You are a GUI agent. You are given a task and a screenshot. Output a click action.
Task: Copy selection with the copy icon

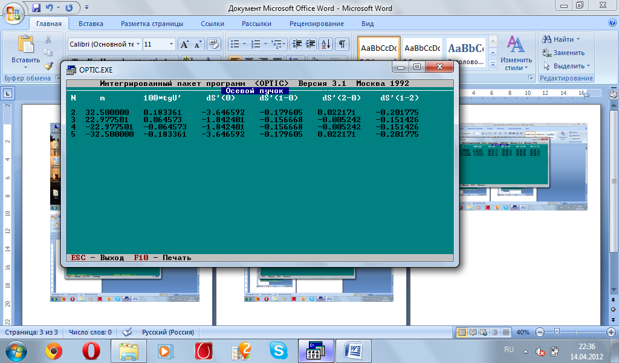(x=48, y=53)
